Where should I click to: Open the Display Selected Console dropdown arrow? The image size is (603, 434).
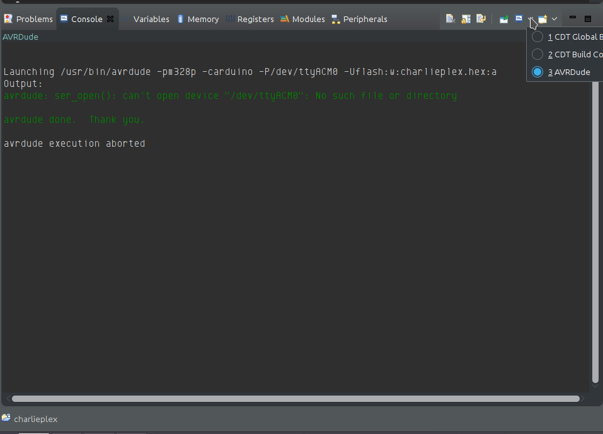[x=531, y=19]
